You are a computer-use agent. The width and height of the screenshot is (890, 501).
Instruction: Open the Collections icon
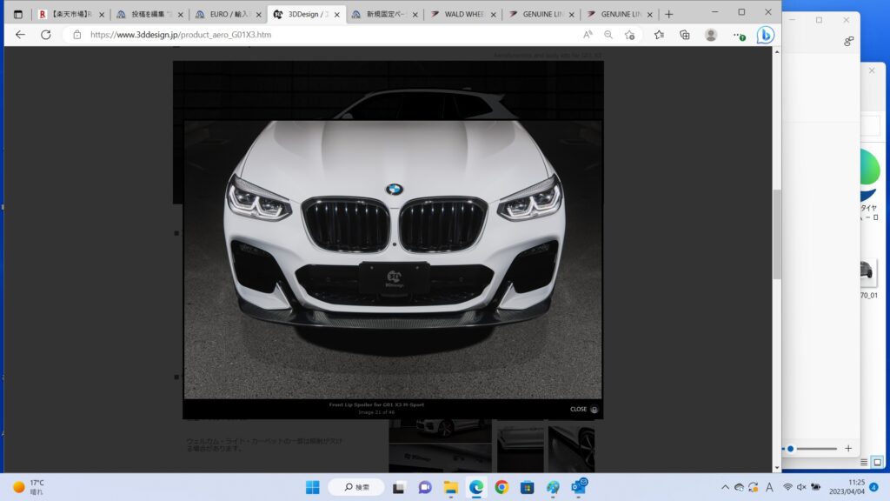click(x=685, y=35)
